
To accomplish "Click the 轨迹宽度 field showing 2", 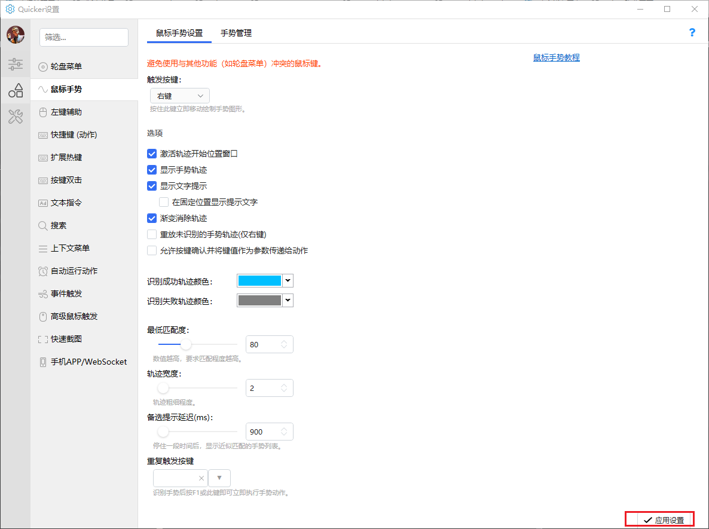I will (x=270, y=388).
